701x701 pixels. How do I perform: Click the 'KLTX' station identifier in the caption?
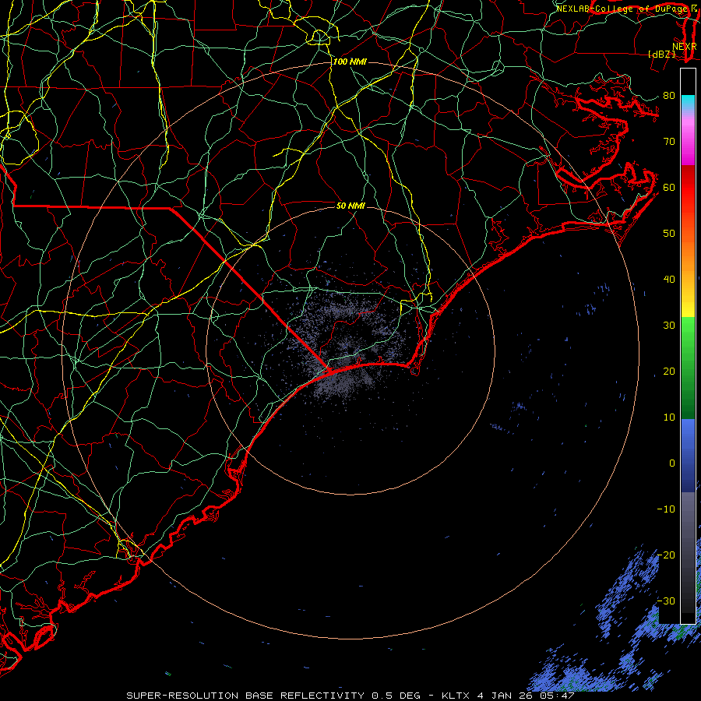click(456, 696)
